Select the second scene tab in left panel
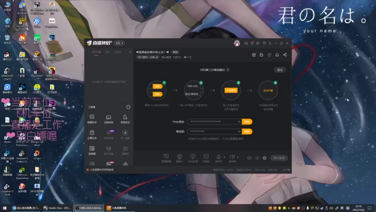The image size is (376, 212). click(x=108, y=52)
